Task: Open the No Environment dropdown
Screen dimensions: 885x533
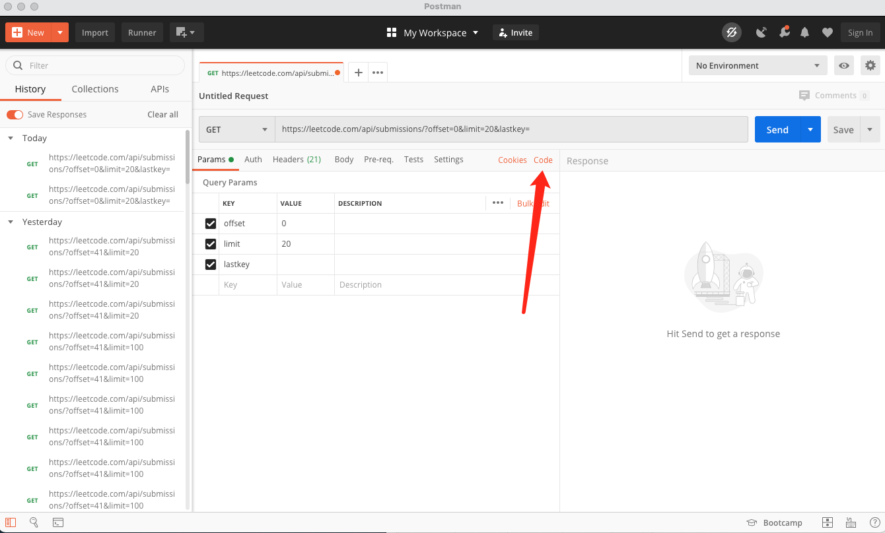Action: point(758,65)
